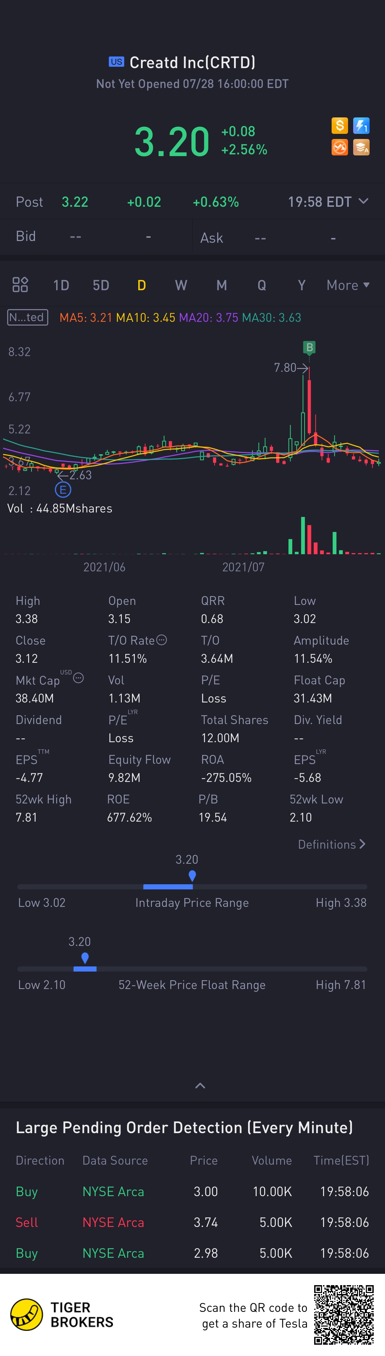Screen dimensions: 385x1356
Task: Tap the yellow dollar sign badge
Action: point(340,126)
